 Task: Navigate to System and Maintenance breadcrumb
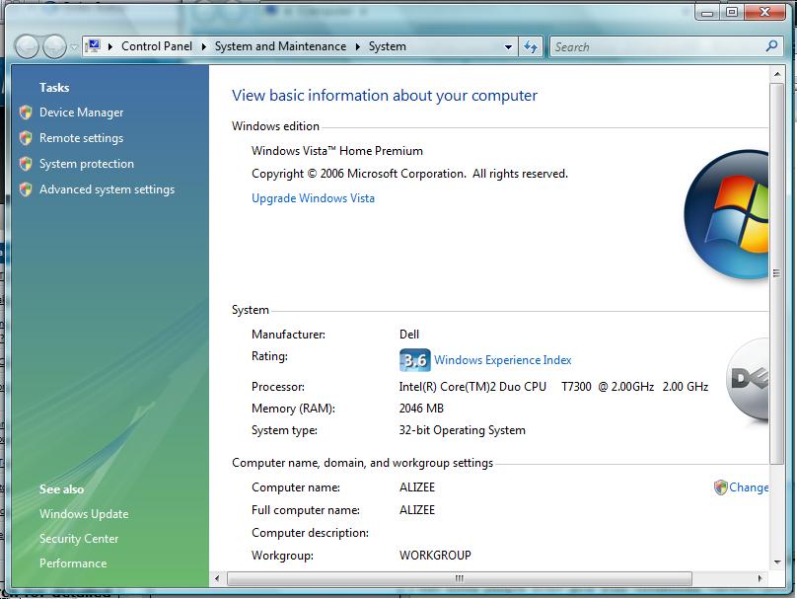280,46
